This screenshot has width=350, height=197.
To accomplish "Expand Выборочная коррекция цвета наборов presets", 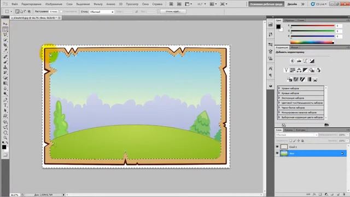I will tap(301, 117).
